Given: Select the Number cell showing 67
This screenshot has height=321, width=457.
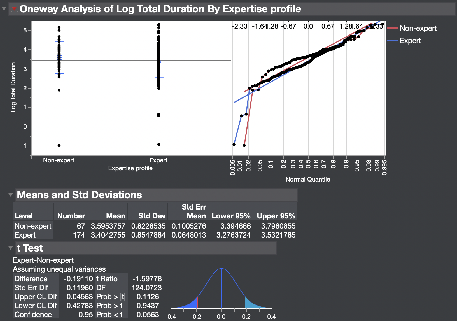Looking at the screenshot, I should pos(81,226).
